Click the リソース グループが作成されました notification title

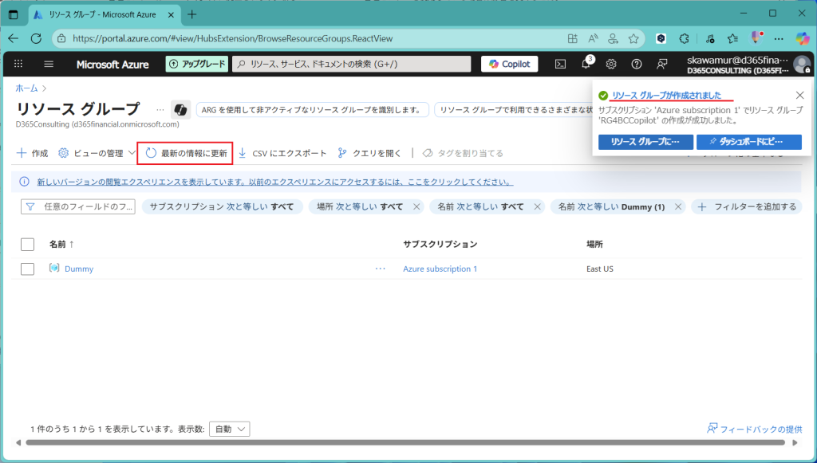pyautogui.click(x=666, y=95)
